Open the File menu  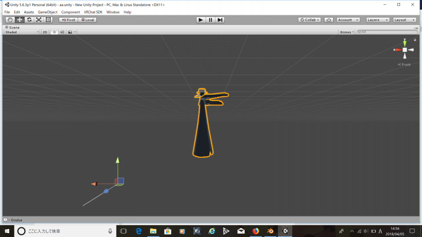(x=7, y=12)
